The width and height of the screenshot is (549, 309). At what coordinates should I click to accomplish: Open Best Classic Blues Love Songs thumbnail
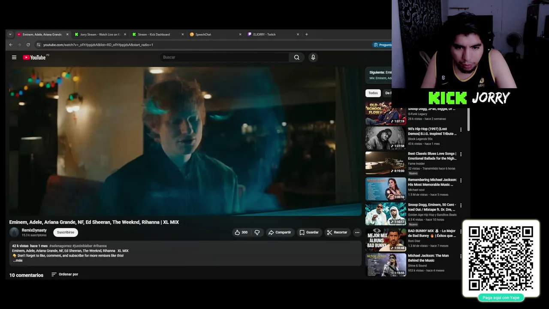tap(386, 163)
